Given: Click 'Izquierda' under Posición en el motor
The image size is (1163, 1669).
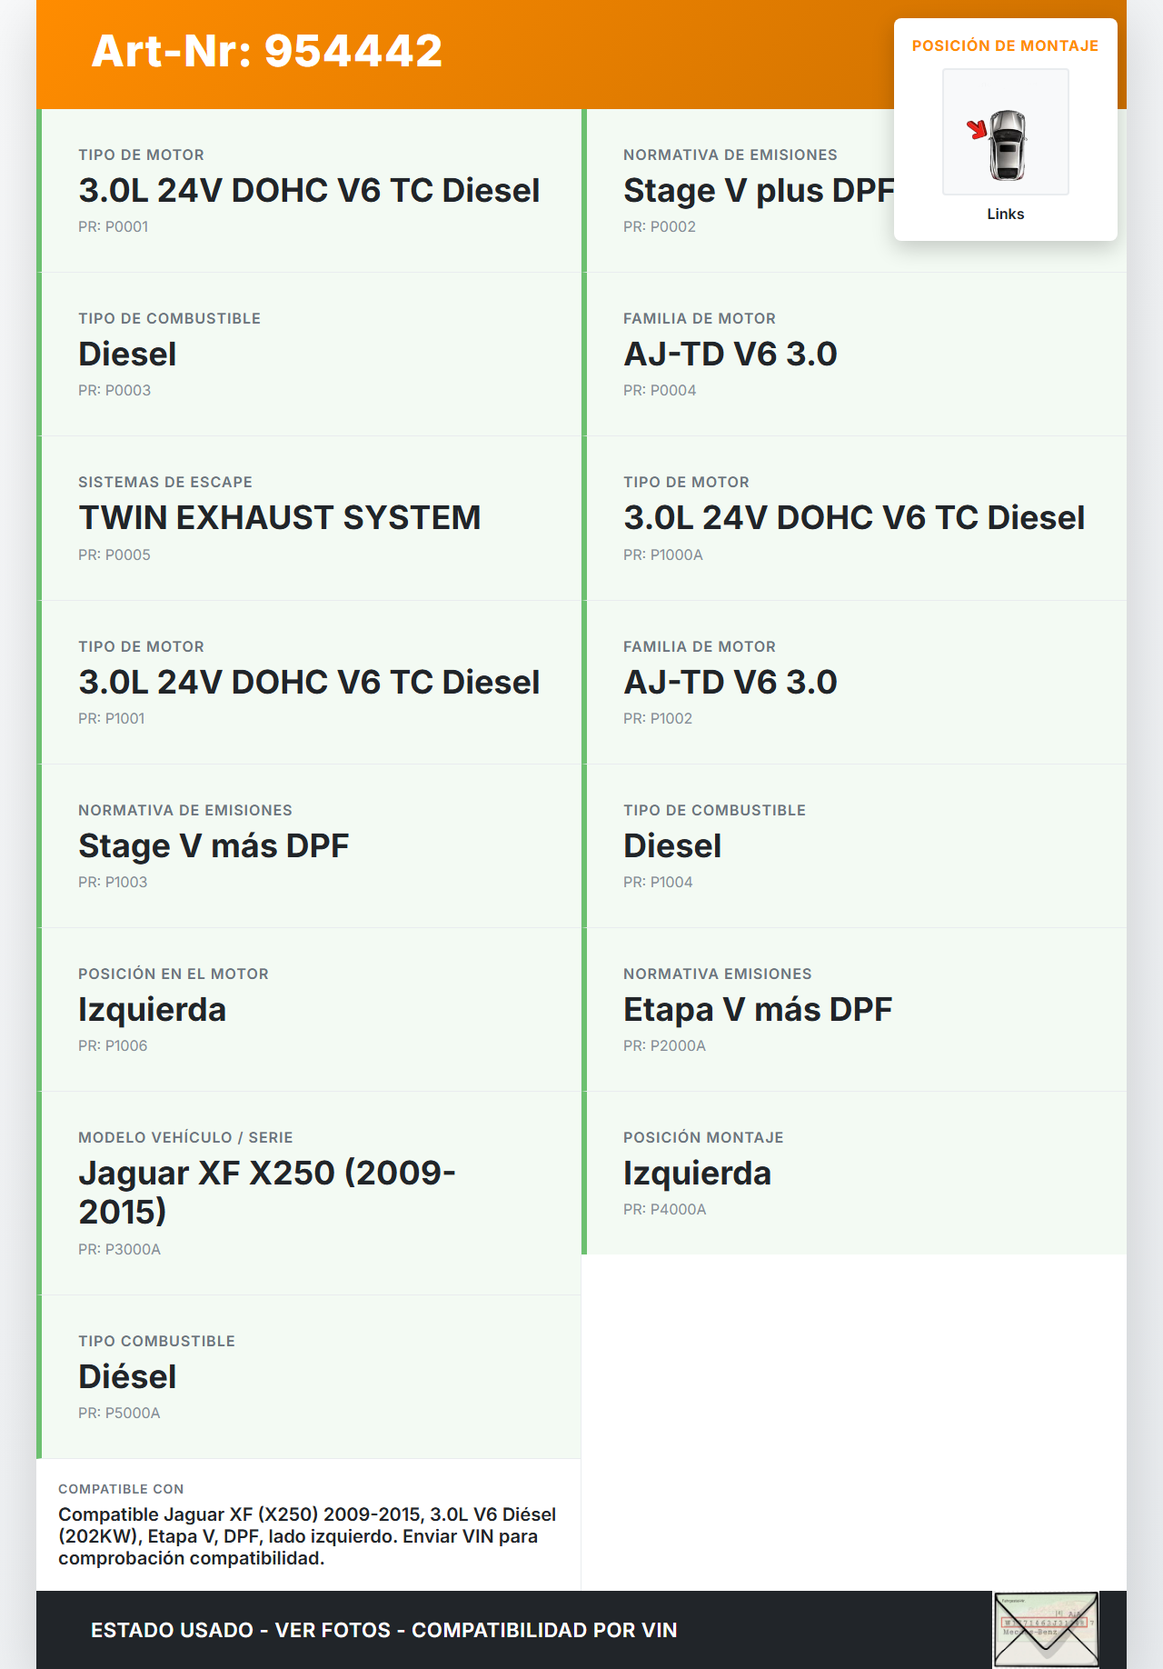Looking at the screenshot, I should pyautogui.click(x=152, y=1010).
